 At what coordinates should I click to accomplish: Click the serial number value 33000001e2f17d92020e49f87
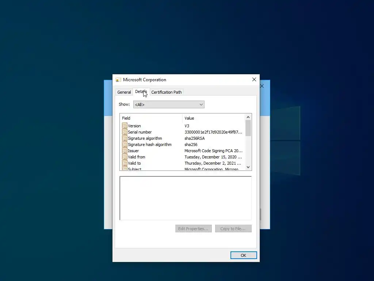213,132
